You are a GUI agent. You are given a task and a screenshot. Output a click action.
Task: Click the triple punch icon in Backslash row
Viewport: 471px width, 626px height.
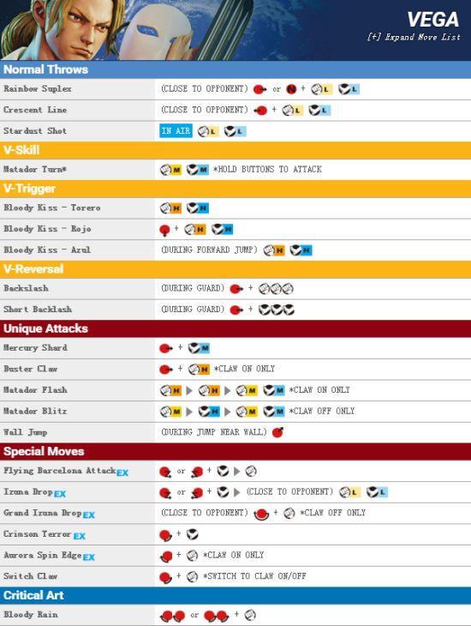tap(276, 288)
